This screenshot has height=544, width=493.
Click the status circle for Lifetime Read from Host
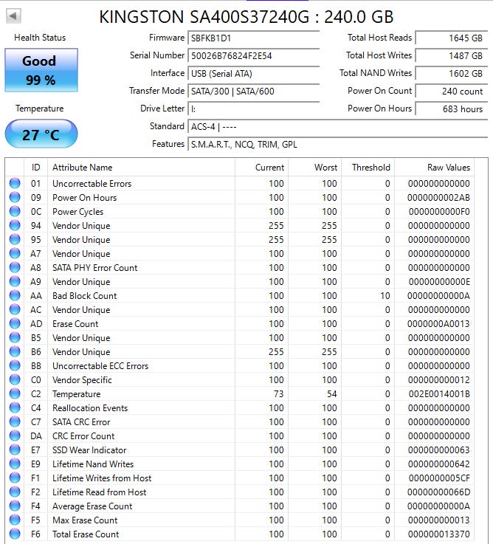(15, 492)
